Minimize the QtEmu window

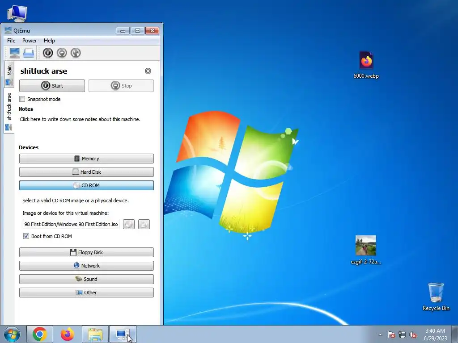(x=123, y=31)
